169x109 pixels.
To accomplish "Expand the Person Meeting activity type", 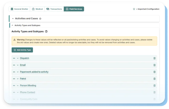I will 18,86.
